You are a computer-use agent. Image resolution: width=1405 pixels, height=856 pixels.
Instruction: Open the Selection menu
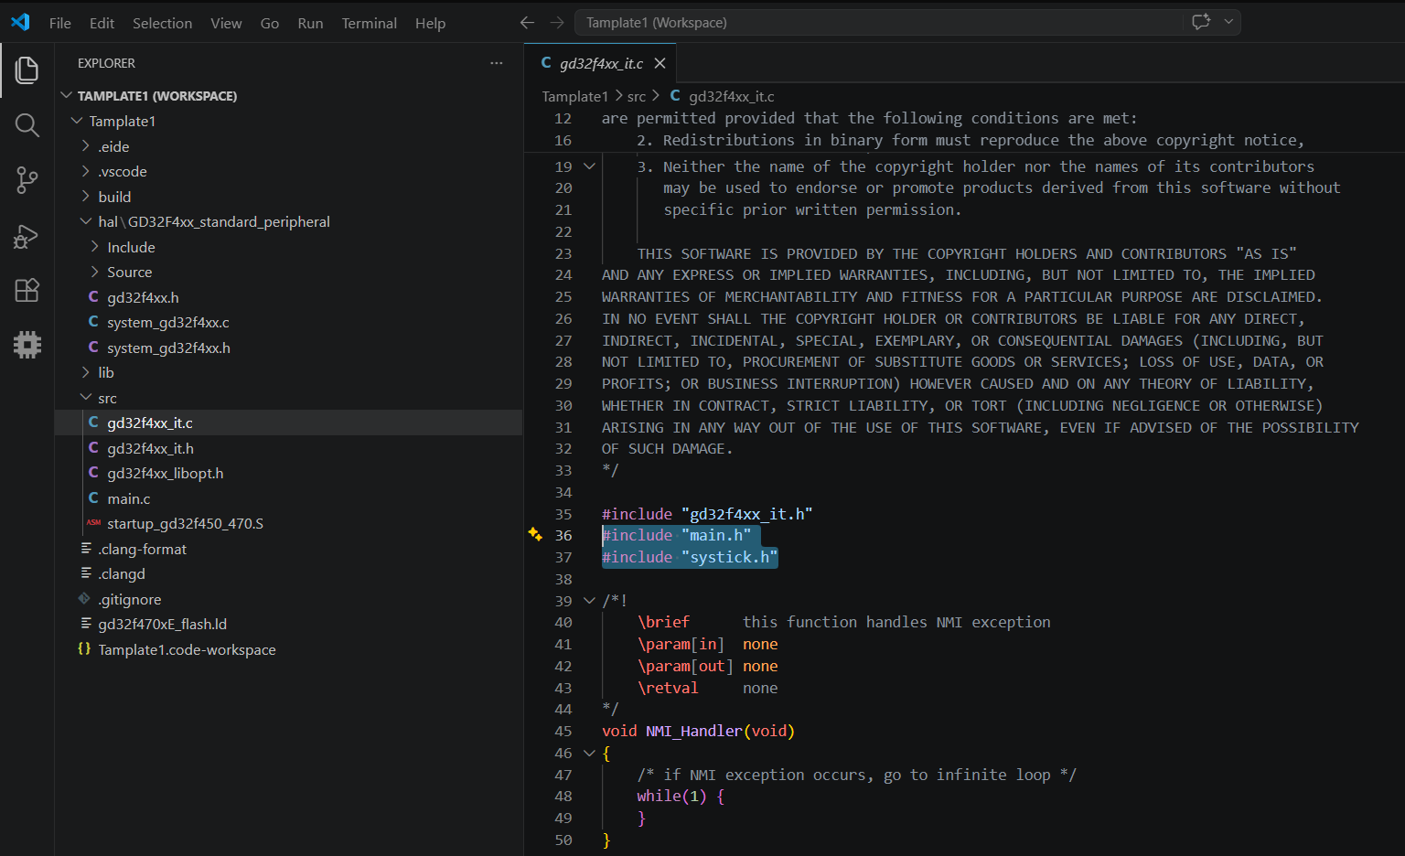click(162, 23)
